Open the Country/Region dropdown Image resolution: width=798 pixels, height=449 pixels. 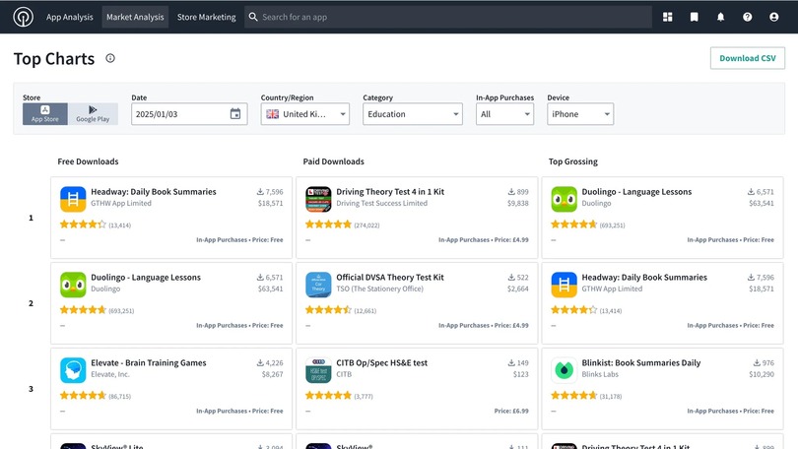(x=304, y=114)
